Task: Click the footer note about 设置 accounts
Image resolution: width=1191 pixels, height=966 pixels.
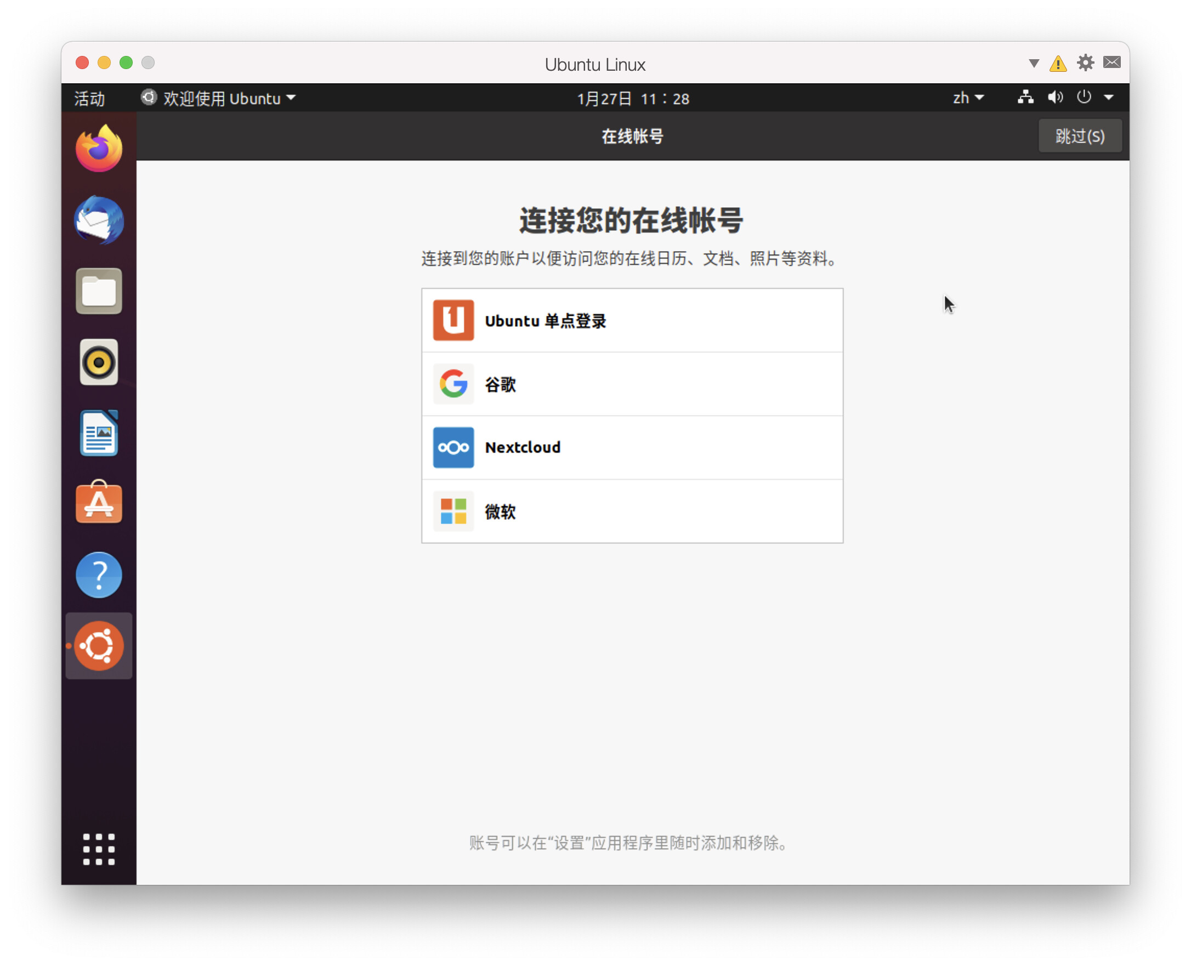Action: (629, 843)
